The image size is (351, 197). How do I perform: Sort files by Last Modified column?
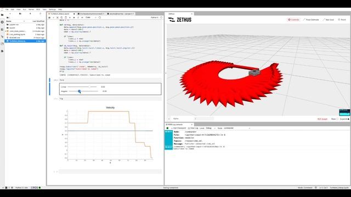pyautogui.click(x=38, y=21)
